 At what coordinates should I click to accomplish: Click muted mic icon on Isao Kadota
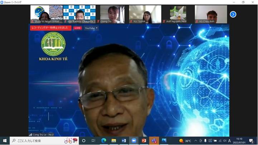point(65,21)
